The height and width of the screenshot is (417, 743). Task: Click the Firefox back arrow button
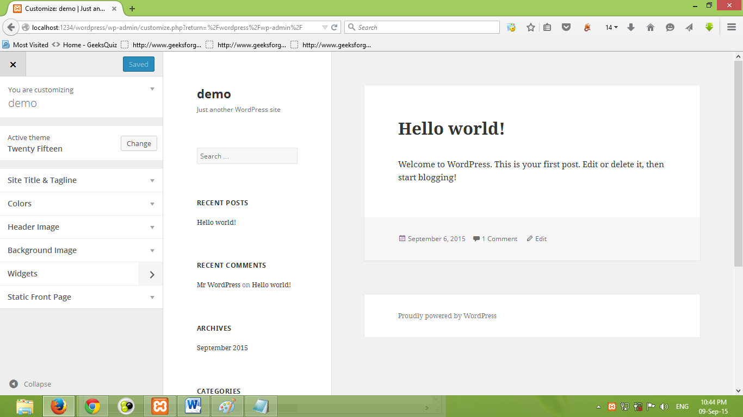(x=11, y=27)
